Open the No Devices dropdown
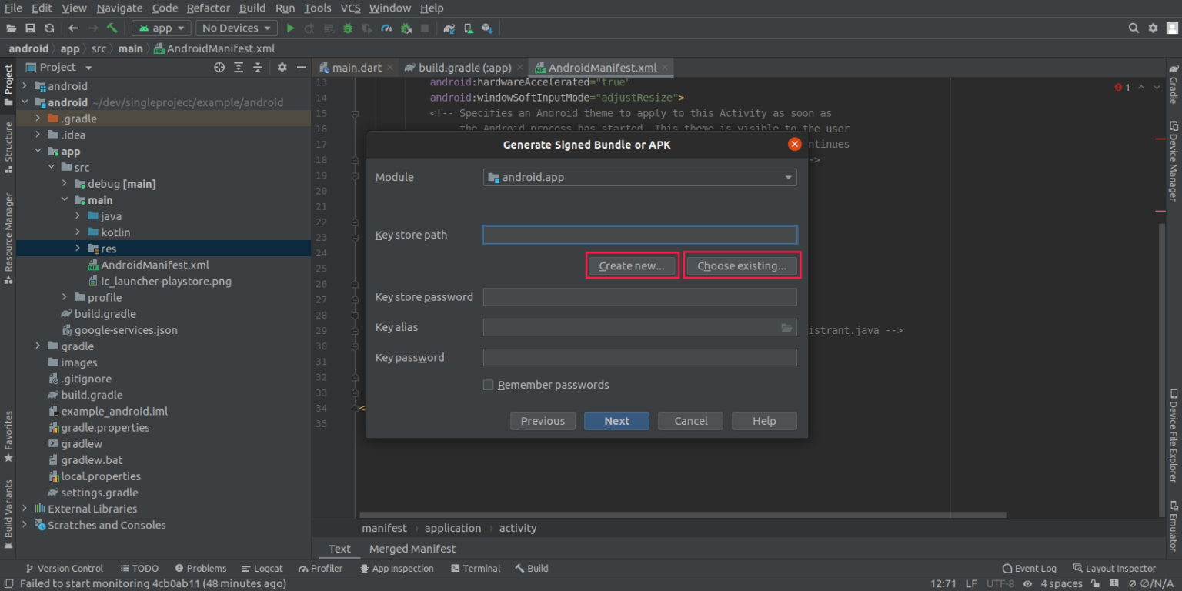The width and height of the screenshot is (1182, 591). [x=236, y=28]
